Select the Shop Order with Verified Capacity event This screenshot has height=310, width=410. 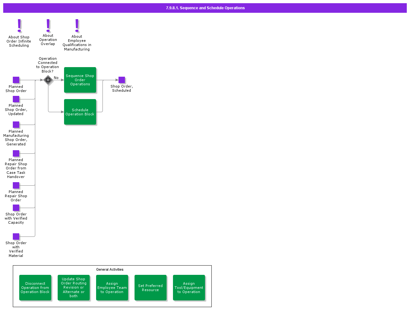(x=16, y=208)
